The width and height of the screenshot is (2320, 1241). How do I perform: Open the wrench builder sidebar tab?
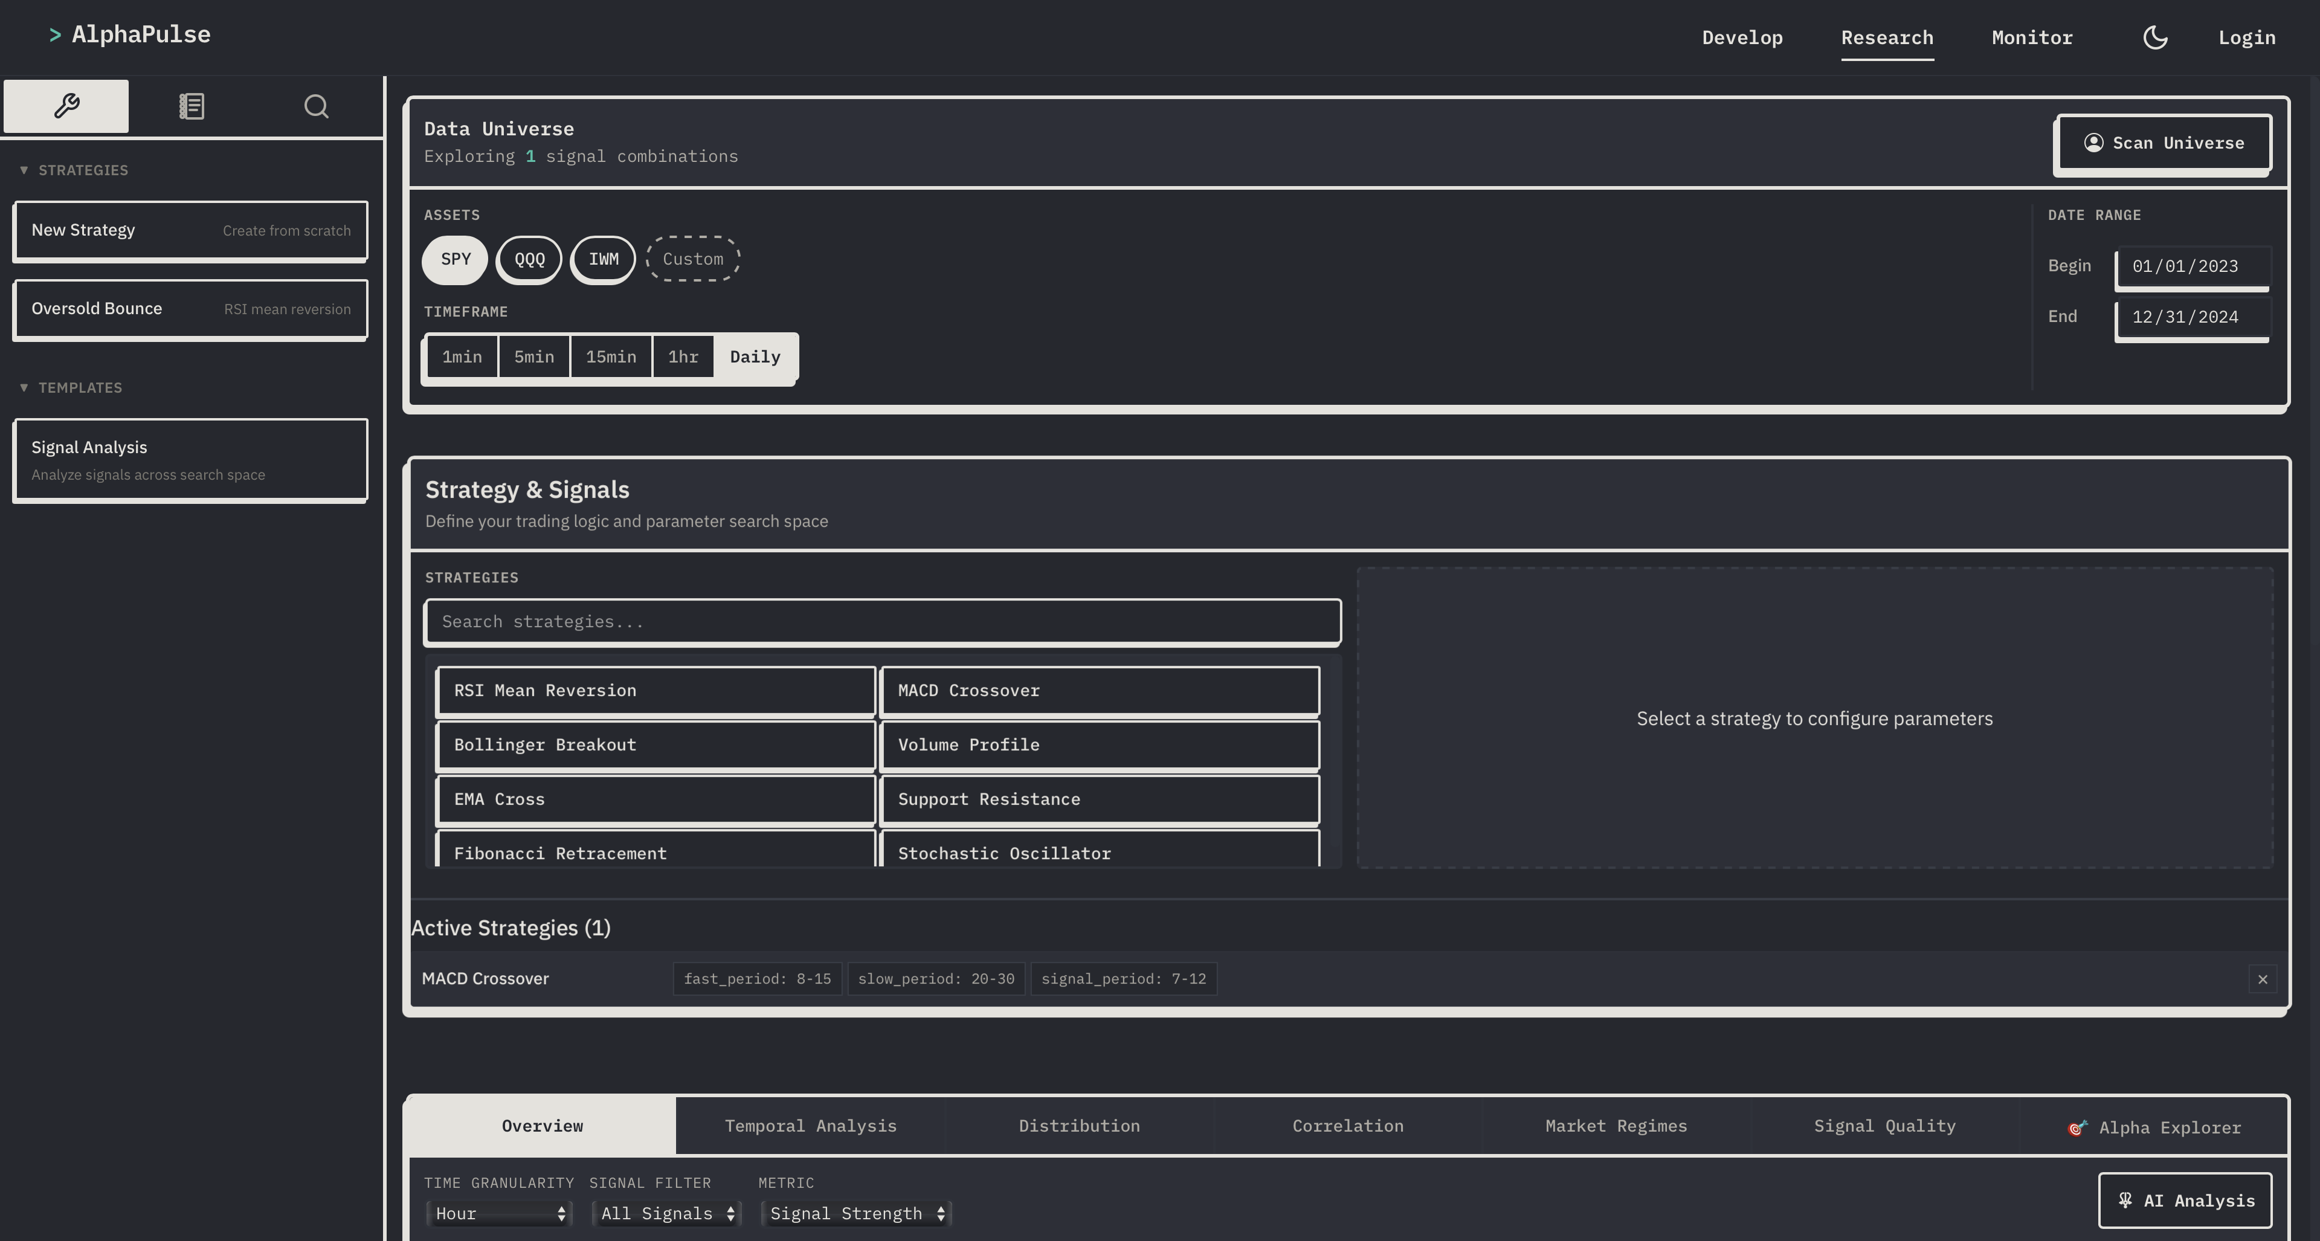pyautogui.click(x=66, y=106)
